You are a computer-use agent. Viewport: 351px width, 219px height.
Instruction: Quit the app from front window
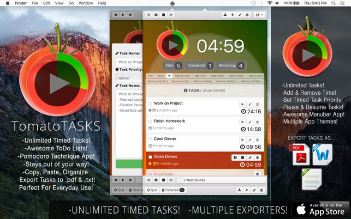[x=152, y=190]
